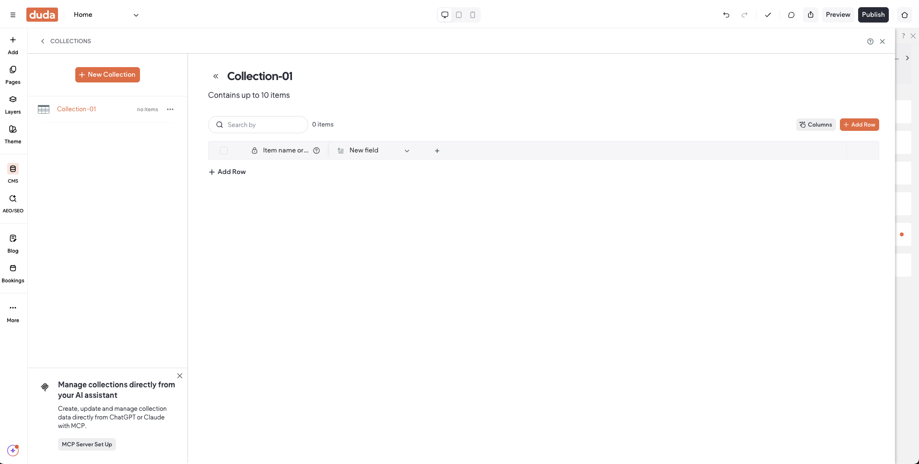The width and height of the screenshot is (919, 464).
Task: Switch to desktop view
Action: click(445, 15)
